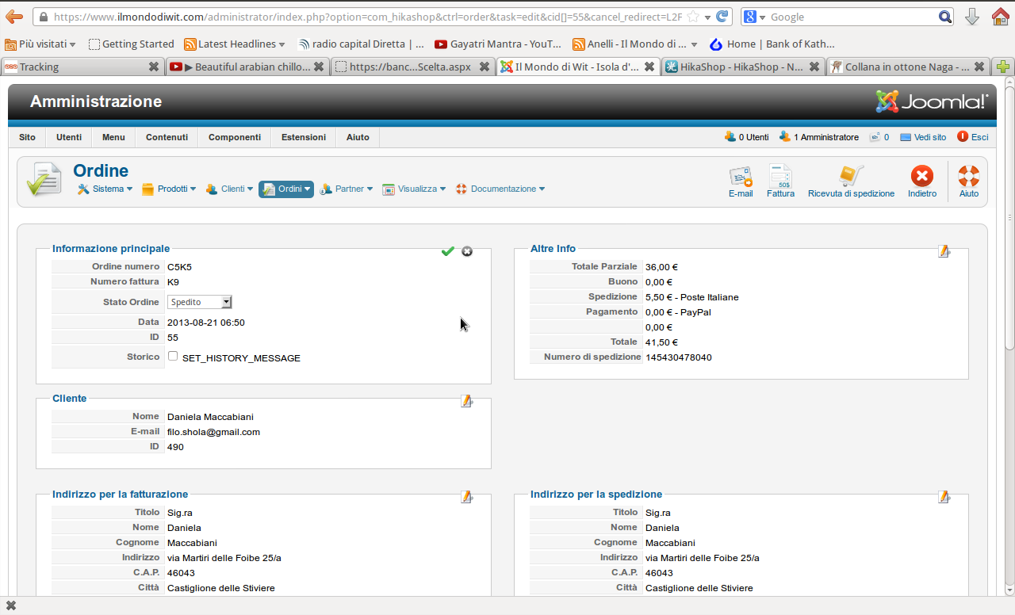Screen dimensions: 1015x615
Task: Expand the Ordini dropdown menu
Action: [x=286, y=189]
